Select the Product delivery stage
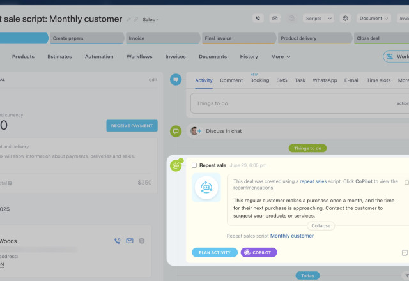Viewport: 409px width, 281px height. pos(314,38)
